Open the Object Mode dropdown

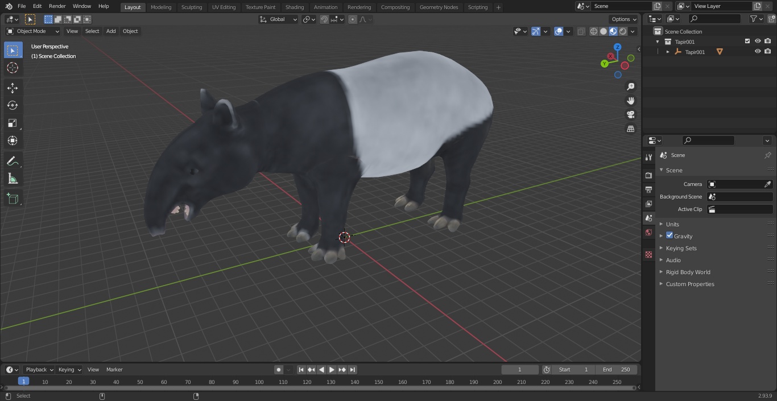click(x=33, y=31)
